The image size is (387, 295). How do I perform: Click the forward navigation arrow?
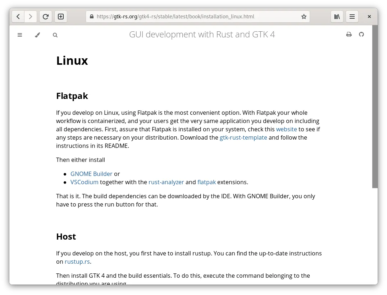(x=31, y=17)
